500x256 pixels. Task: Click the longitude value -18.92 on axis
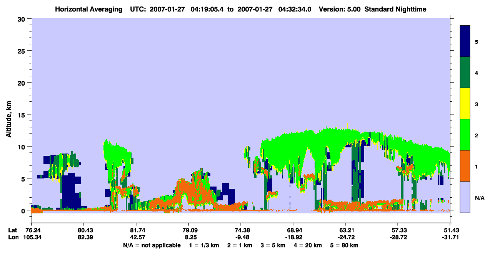[x=293, y=238]
